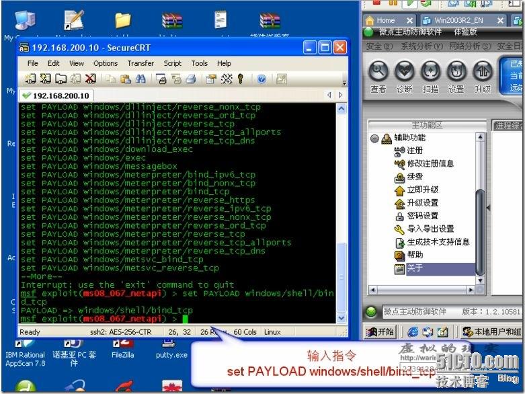Viewport: 525px width, 394px height.
Task: Click the guest 开始 Start button
Action: (x=380, y=331)
